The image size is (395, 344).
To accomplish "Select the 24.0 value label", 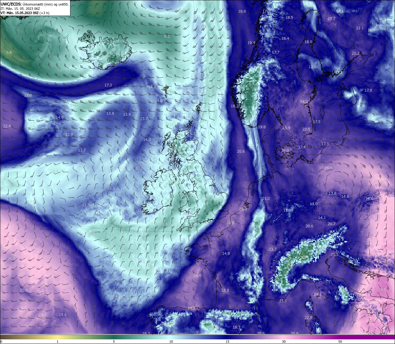I will pos(304,102).
